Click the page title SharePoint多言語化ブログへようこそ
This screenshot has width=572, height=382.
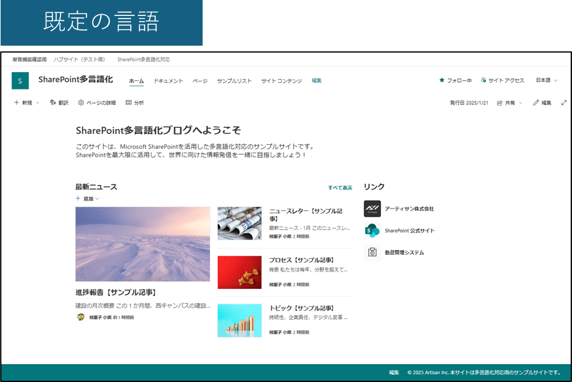pos(158,130)
